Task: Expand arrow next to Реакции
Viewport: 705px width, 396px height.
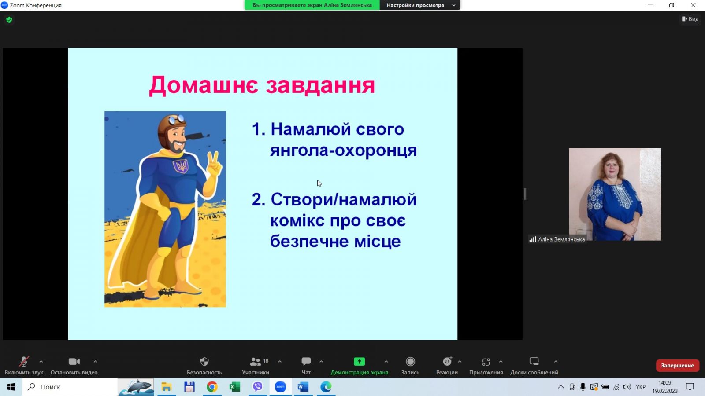Action: (460, 362)
